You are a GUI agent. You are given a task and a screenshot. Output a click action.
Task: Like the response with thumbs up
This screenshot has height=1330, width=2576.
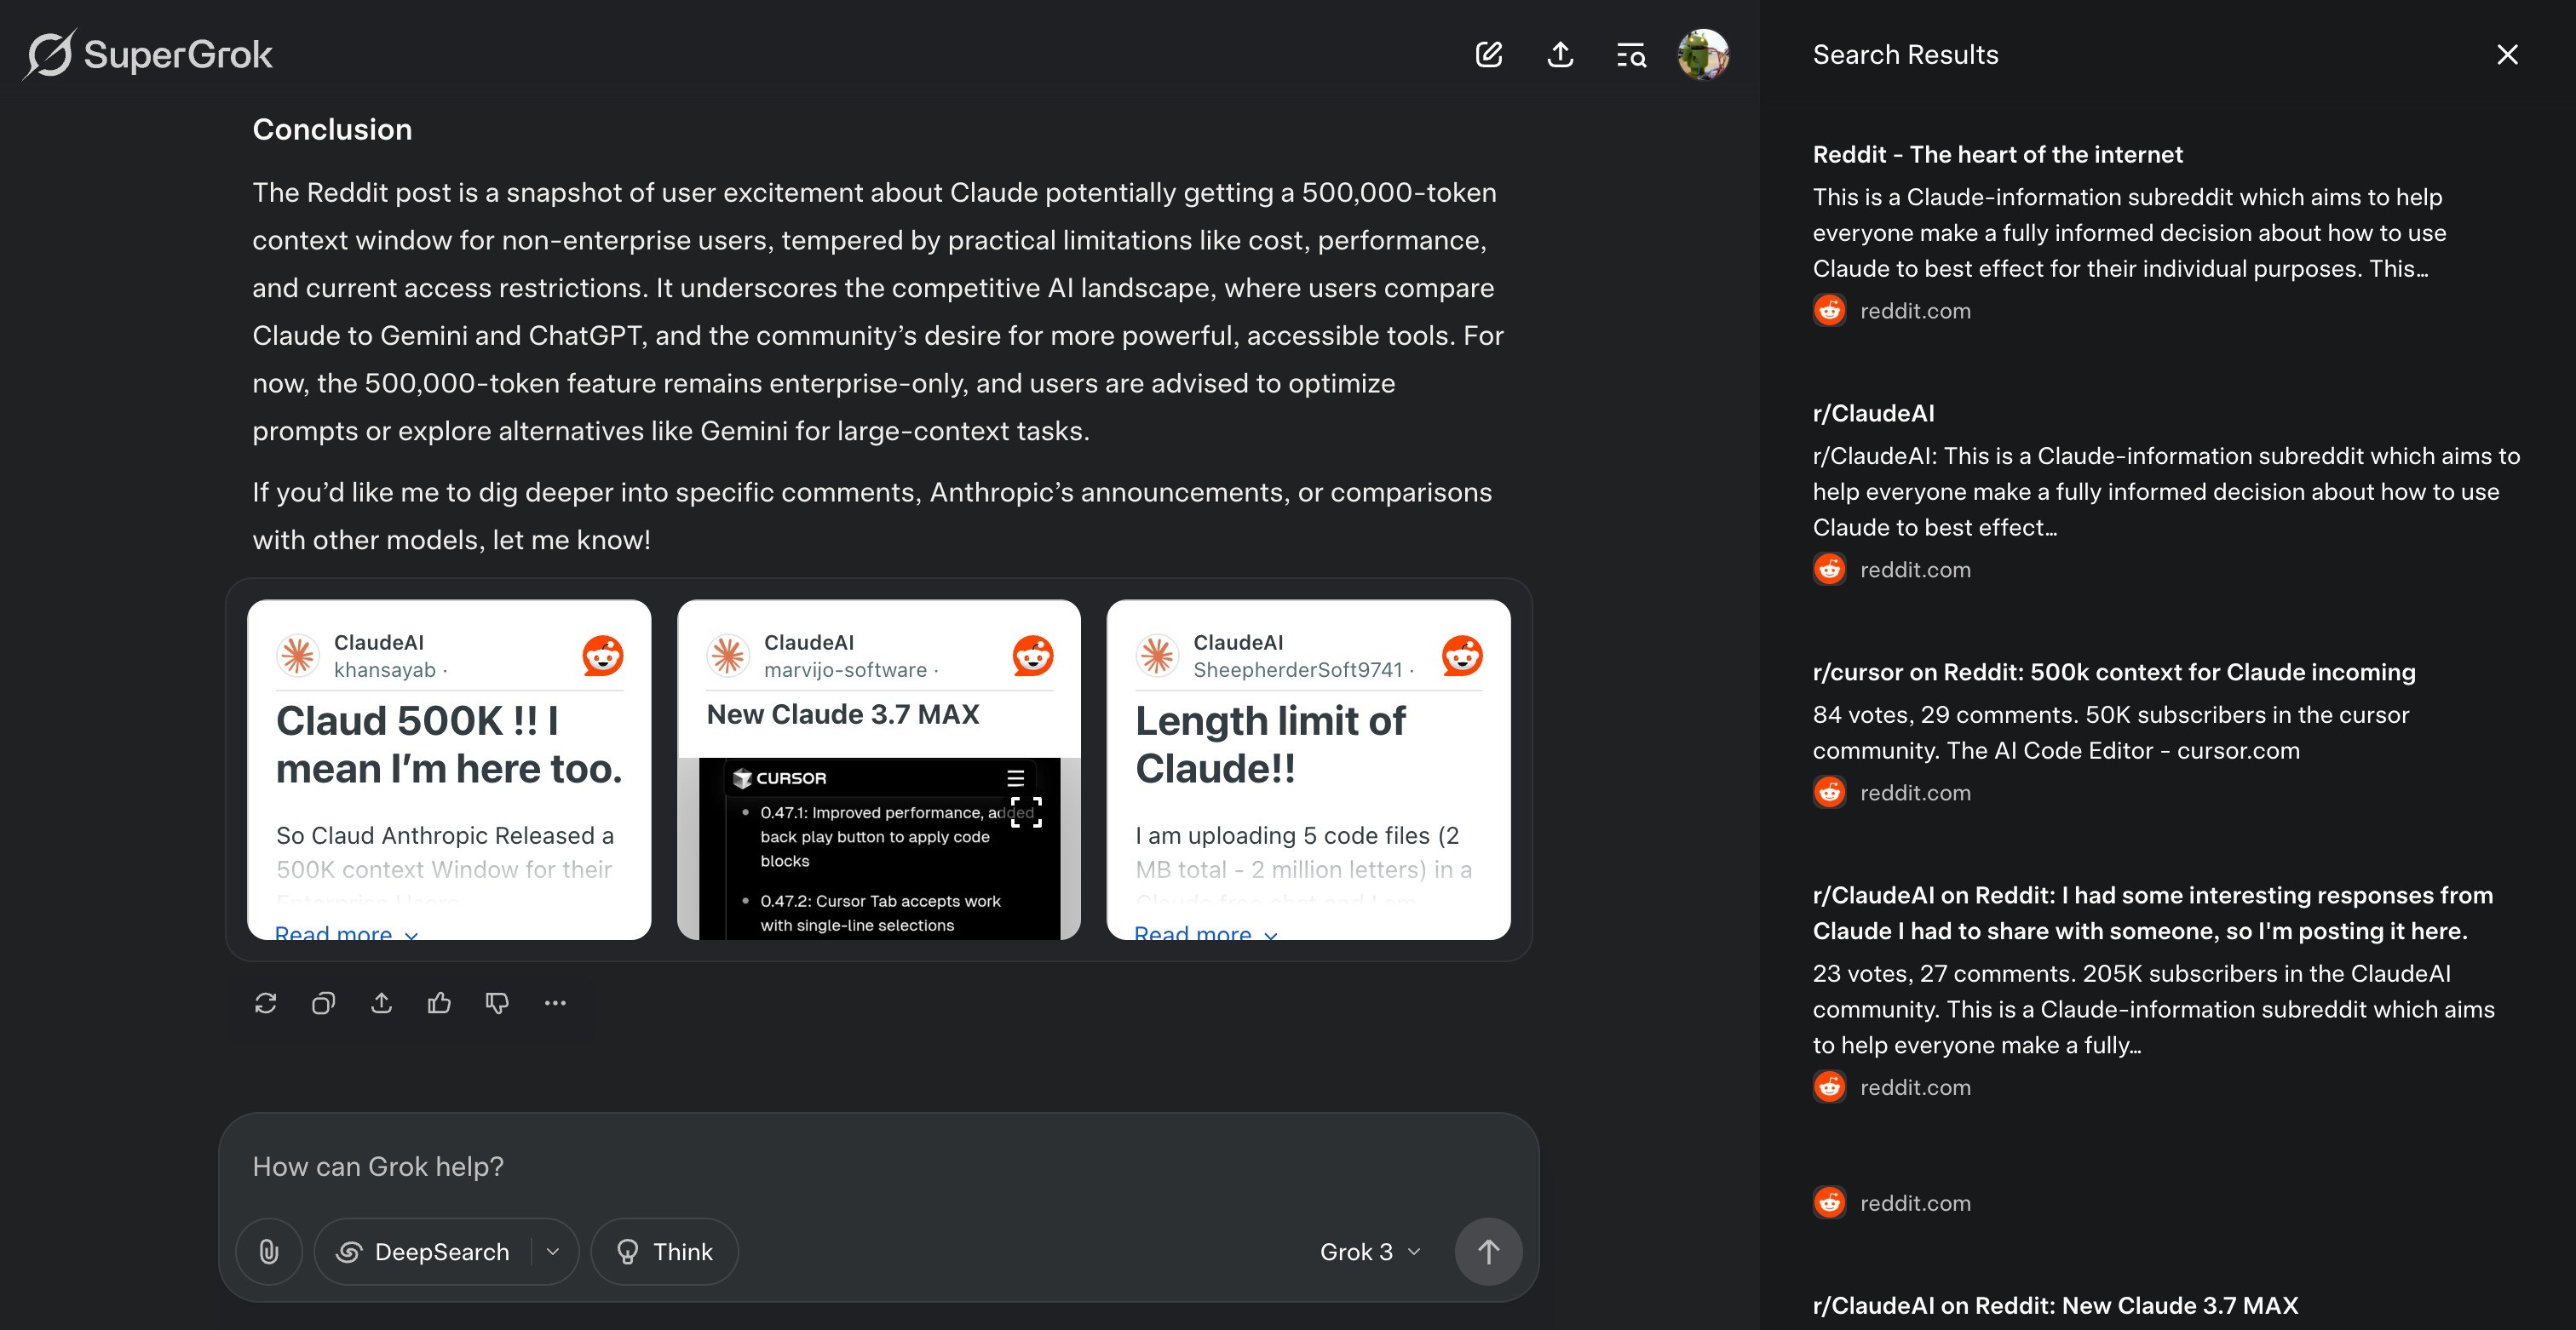[x=439, y=1003]
